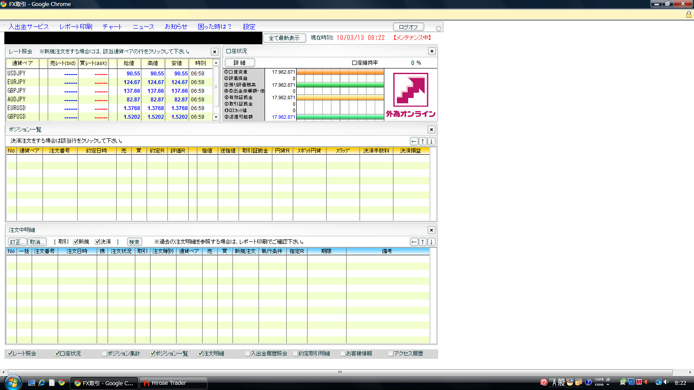Uncheck the 注文明細 panel checkbox
Image resolution: width=694 pixels, height=390 pixels.
[x=200, y=354]
